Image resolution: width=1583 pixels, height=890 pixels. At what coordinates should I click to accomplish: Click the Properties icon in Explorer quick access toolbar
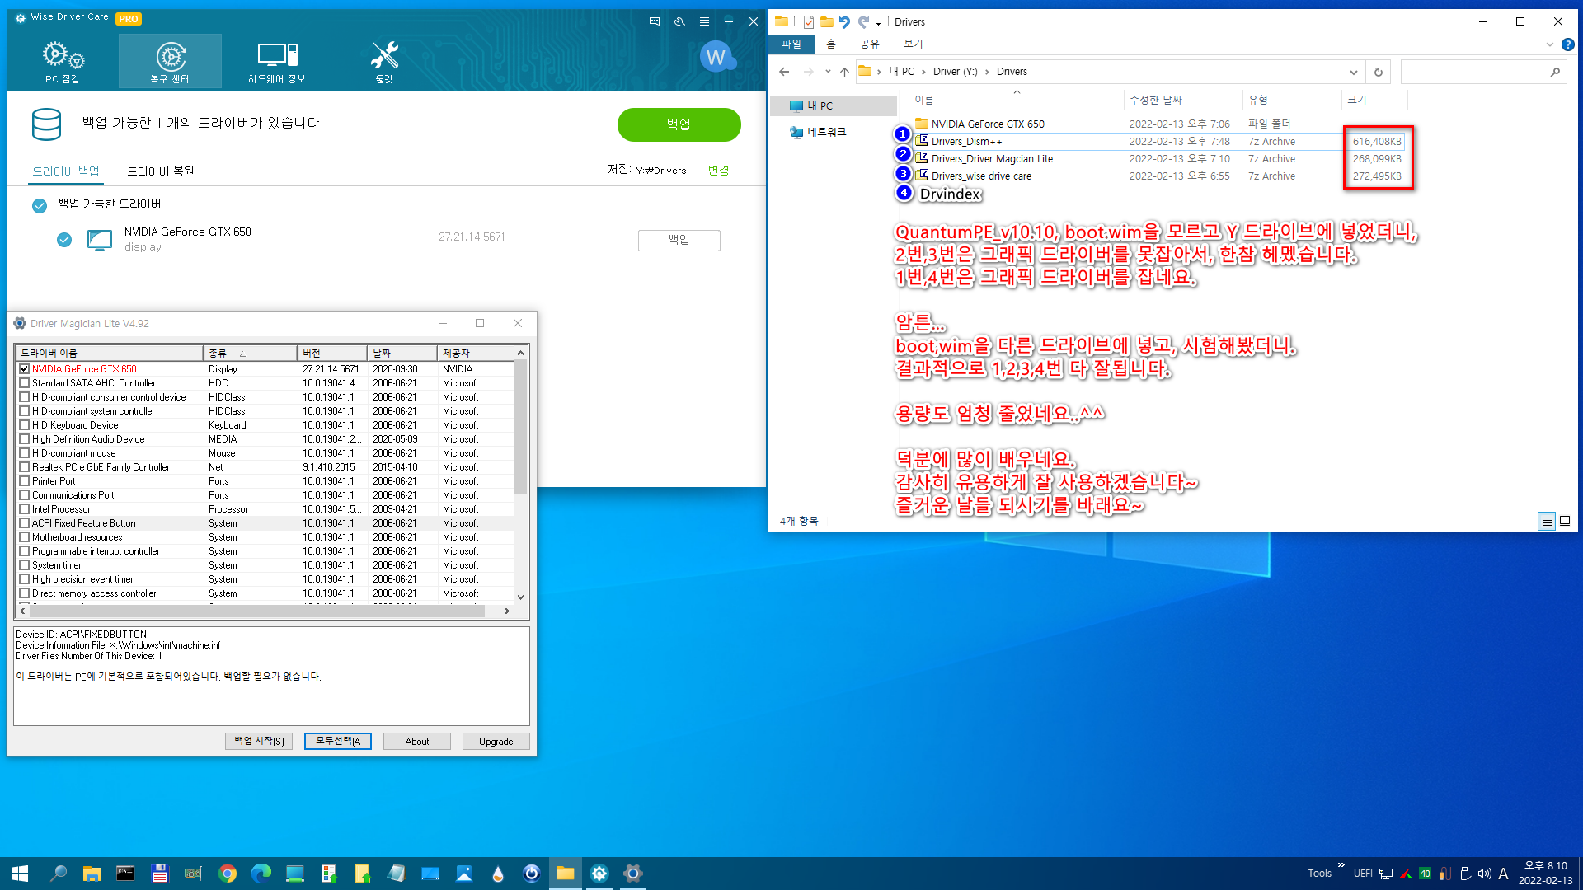[808, 22]
